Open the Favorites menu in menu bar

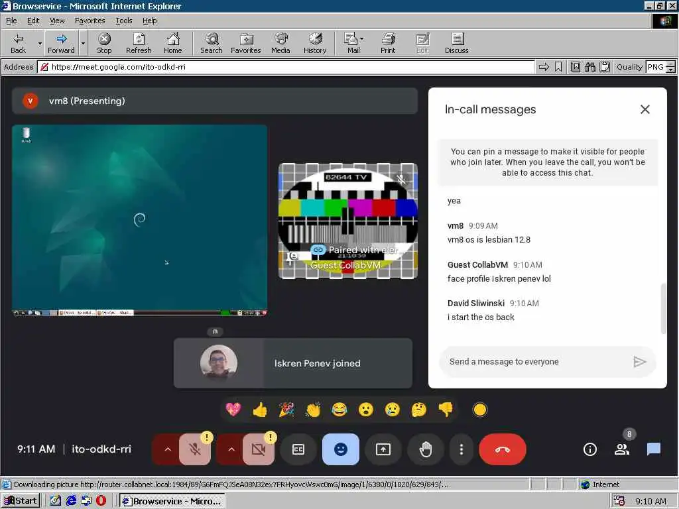90,21
